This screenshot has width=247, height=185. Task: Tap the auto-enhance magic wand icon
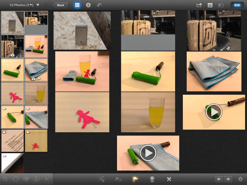[x=102, y=179]
